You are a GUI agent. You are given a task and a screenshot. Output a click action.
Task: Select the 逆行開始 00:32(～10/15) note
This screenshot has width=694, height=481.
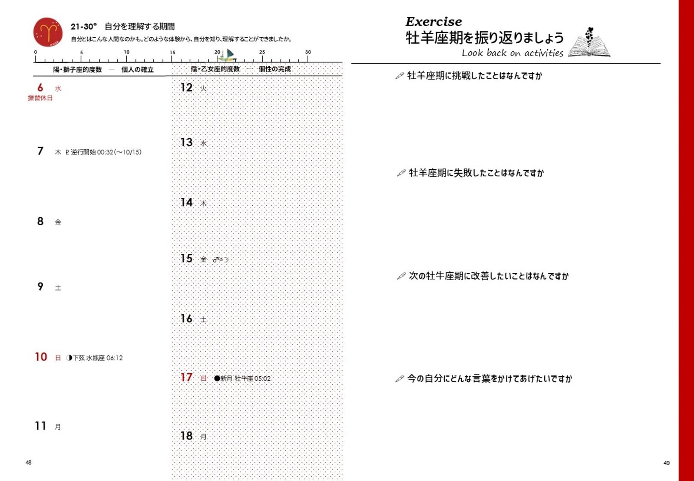coord(106,152)
